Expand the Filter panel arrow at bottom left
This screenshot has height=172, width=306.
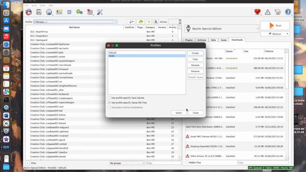(28, 163)
